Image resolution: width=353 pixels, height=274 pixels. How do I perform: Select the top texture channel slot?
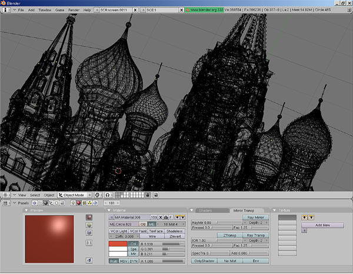[287, 218]
